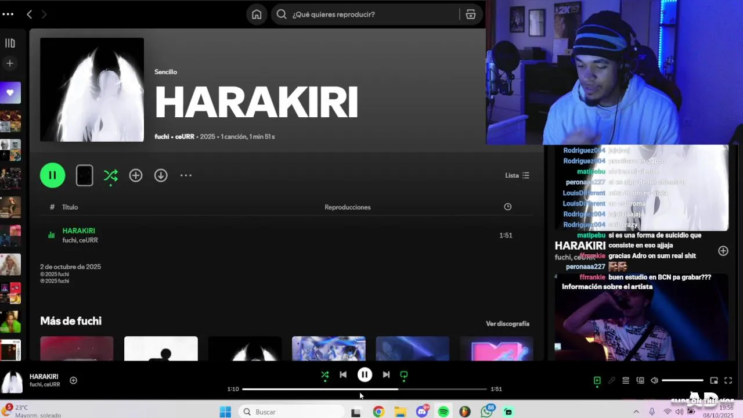The width and height of the screenshot is (743, 418).
Task: Open the artist link fuchi in header
Action: (x=161, y=136)
